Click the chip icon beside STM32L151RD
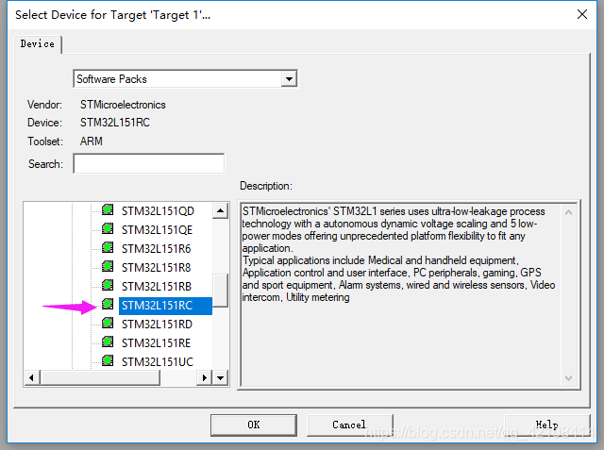The height and width of the screenshot is (450, 604). [x=108, y=323]
